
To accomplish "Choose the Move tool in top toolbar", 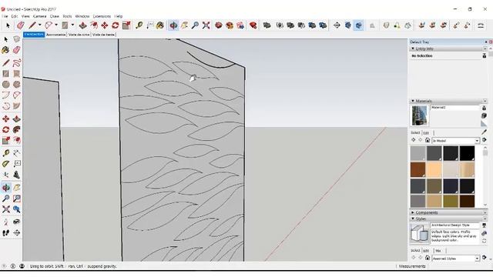I will click(105, 25).
